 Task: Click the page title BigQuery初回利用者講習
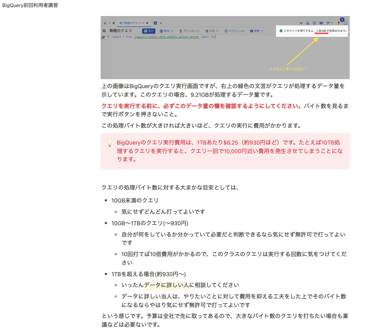click(x=30, y=5)
